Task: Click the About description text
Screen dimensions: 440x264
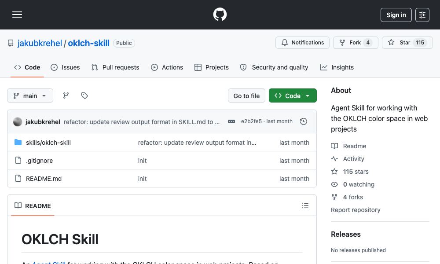Action: coord(379,118)
